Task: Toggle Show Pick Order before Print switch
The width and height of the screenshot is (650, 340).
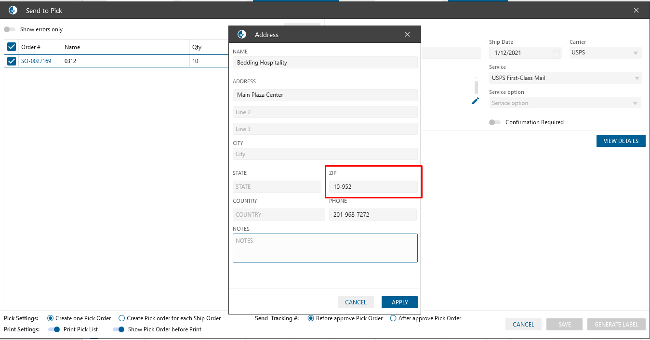Action: pos(119,329)
